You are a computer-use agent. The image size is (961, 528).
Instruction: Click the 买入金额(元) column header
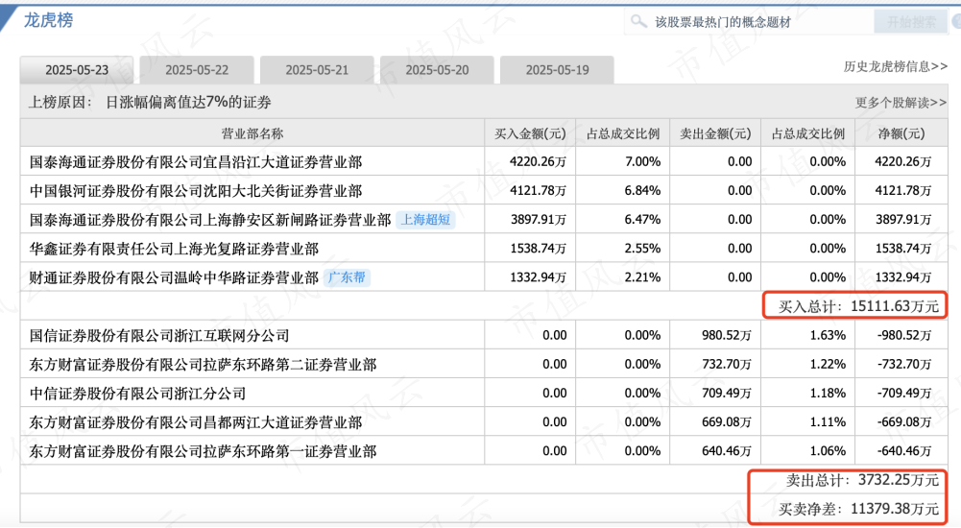point(530,133)
